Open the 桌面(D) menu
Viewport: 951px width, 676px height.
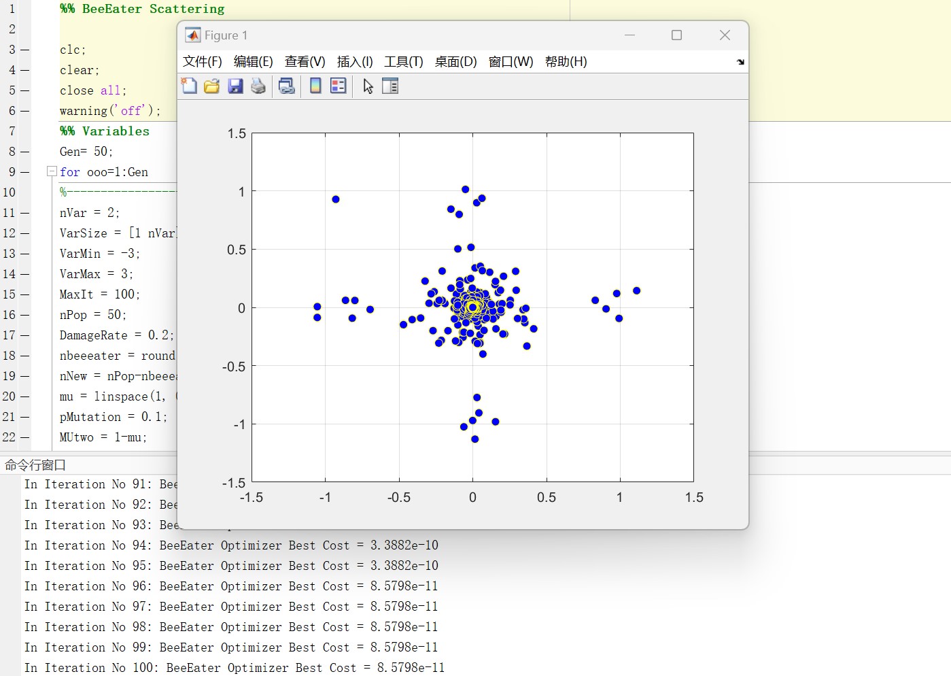(456, 62)
